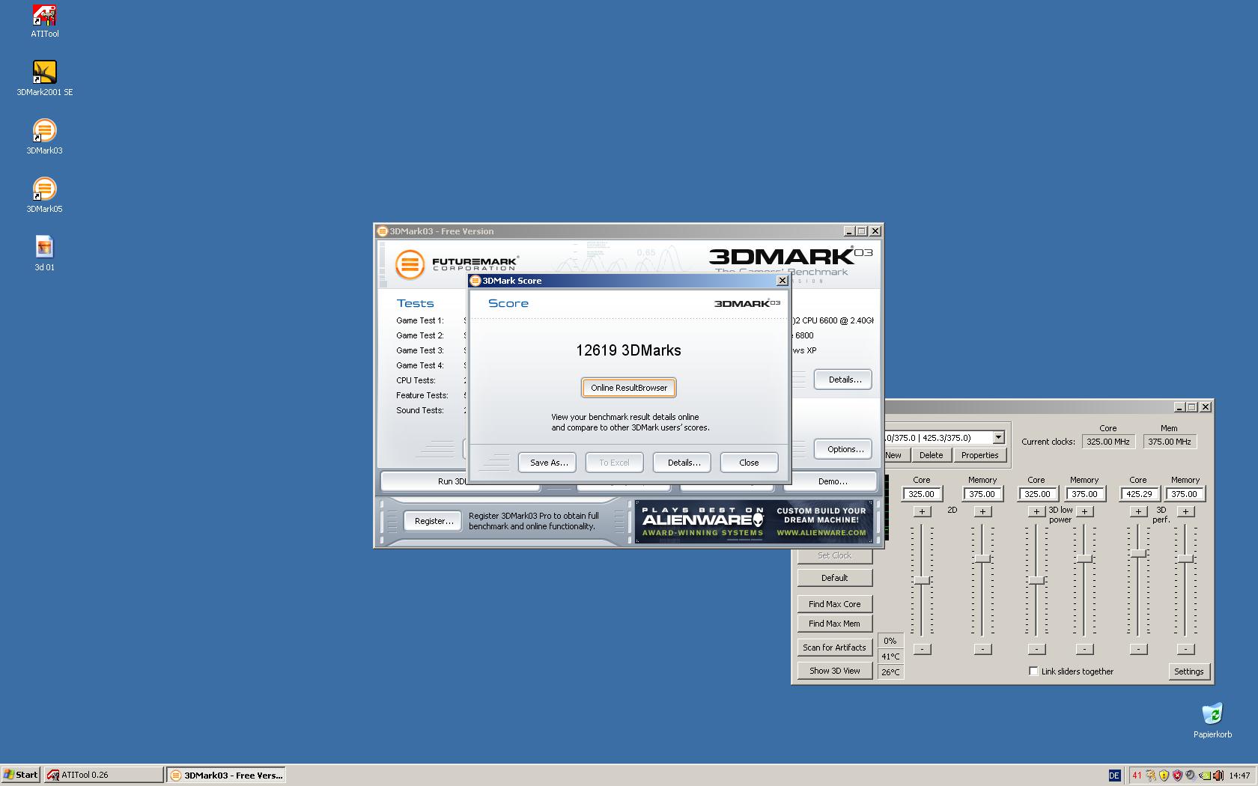Click the 2D Core clock input field
The image size is (1258, 786).
(921, 494)
